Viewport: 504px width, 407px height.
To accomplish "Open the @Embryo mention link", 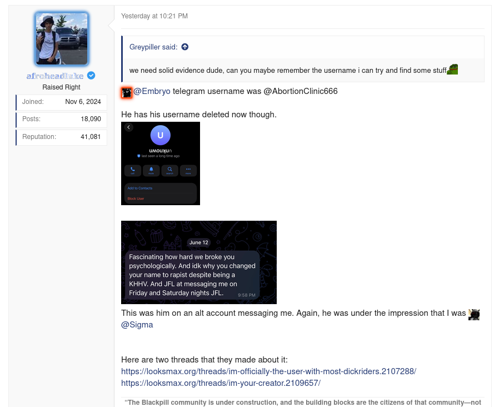I will coord(152,91).
